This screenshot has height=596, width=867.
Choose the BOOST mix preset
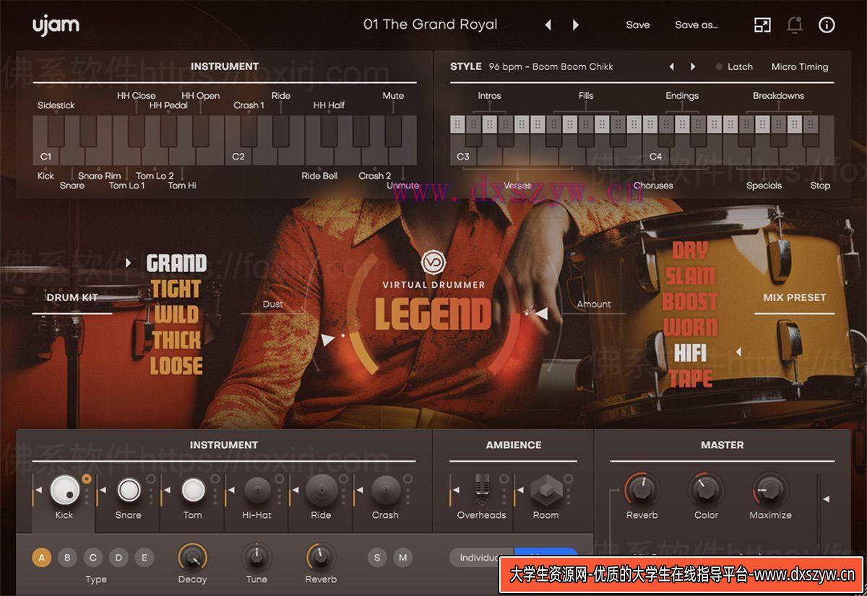click(x=690, y=302)
